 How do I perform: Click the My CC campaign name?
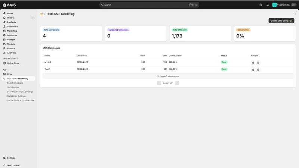(48, 62)
